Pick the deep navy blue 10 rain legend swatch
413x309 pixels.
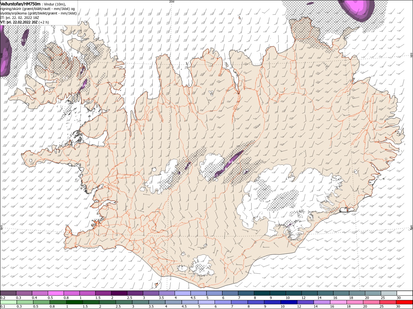[288, 302]
